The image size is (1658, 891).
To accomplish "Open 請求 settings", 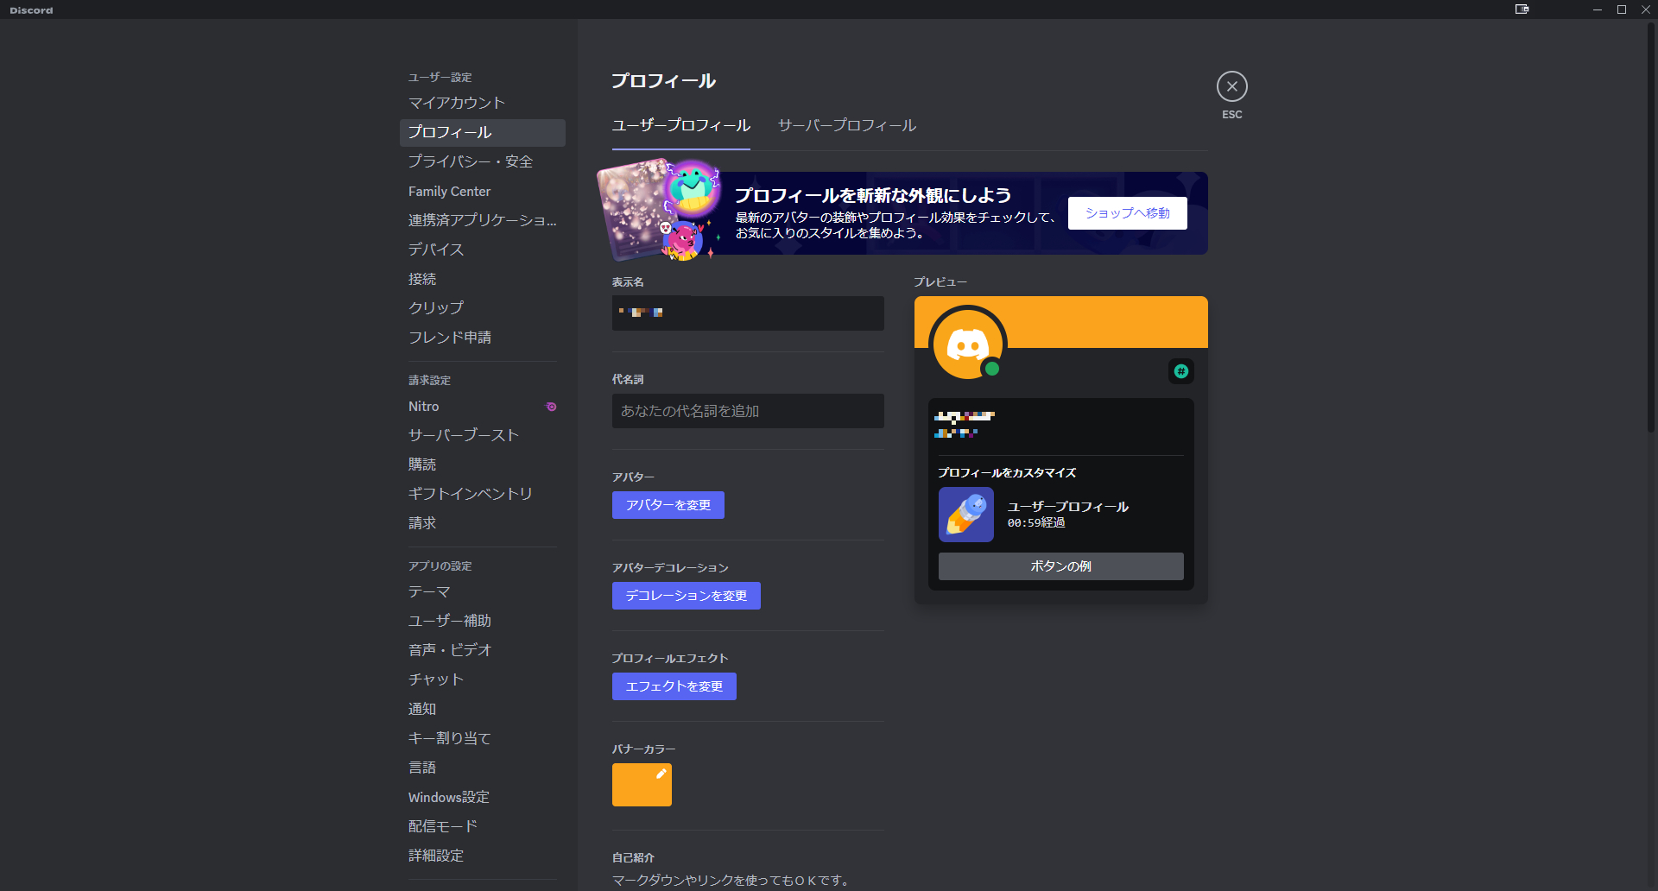I will [482, 523].
